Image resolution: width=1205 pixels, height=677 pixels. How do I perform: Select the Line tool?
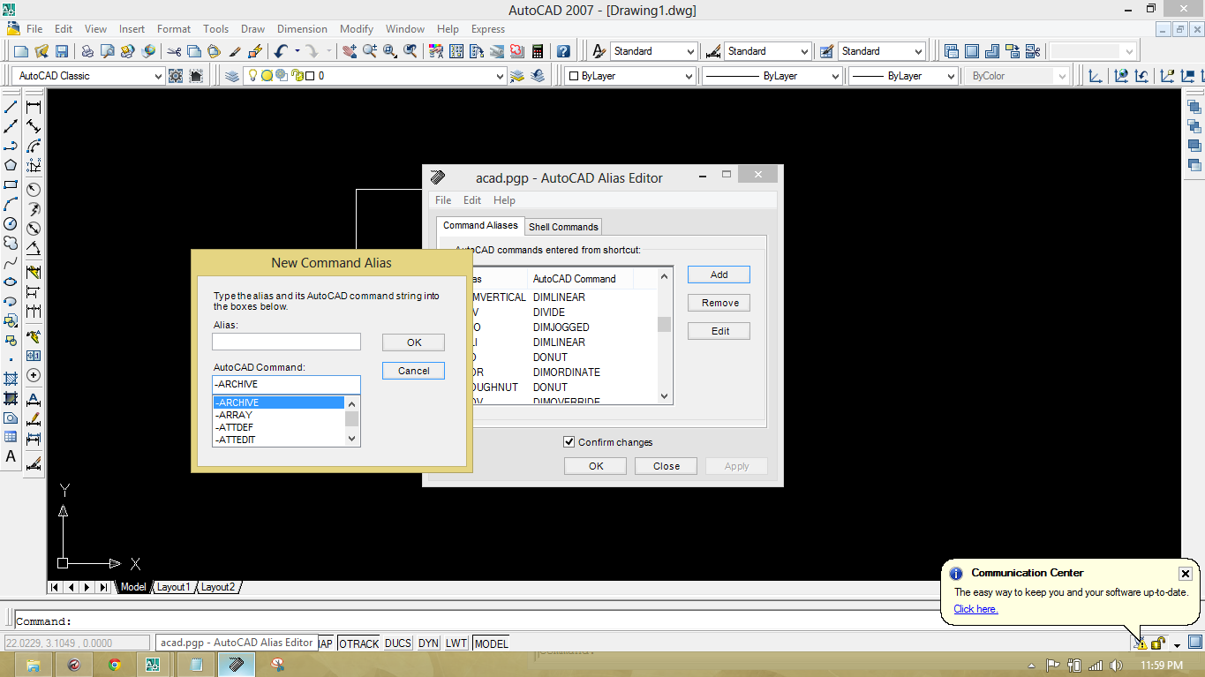[12, 106]
